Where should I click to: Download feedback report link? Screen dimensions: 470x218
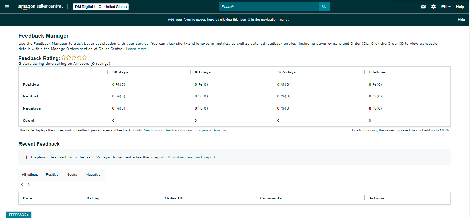pyautogui.click(x=192, y=157)
